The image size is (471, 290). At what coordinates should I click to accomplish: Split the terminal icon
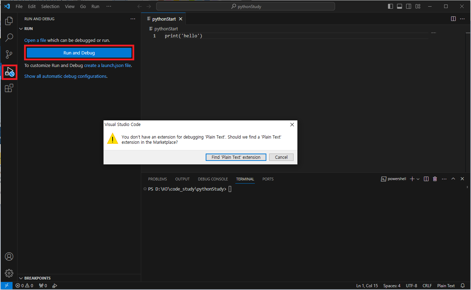point(426,179)
